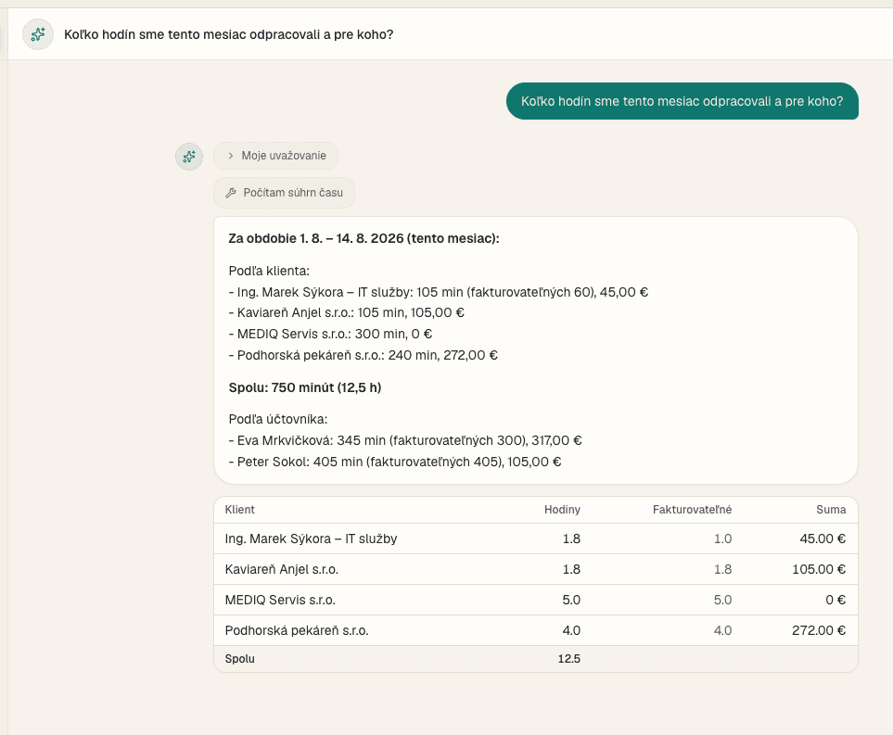
Task: Click the assistant avatar beside the reply
Action: coord(189,157)
